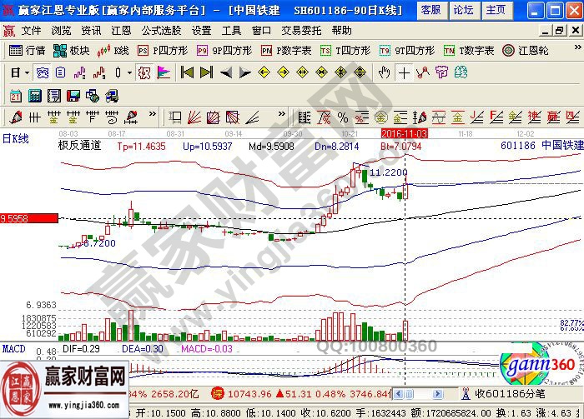Select the P四方形 square tool
584x419 pixels.
163,51
